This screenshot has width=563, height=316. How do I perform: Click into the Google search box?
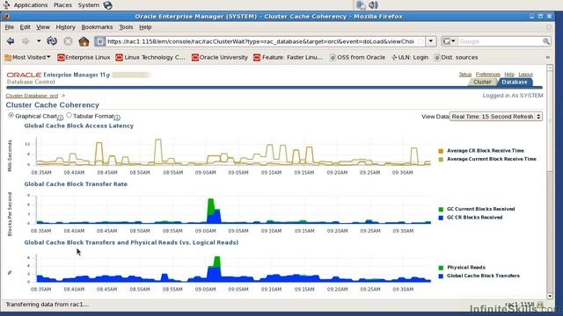(499, 41)
